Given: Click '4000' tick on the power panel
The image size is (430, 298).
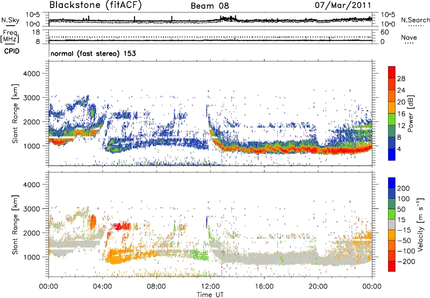Looking at the screenshot, I should coord(31,74).
